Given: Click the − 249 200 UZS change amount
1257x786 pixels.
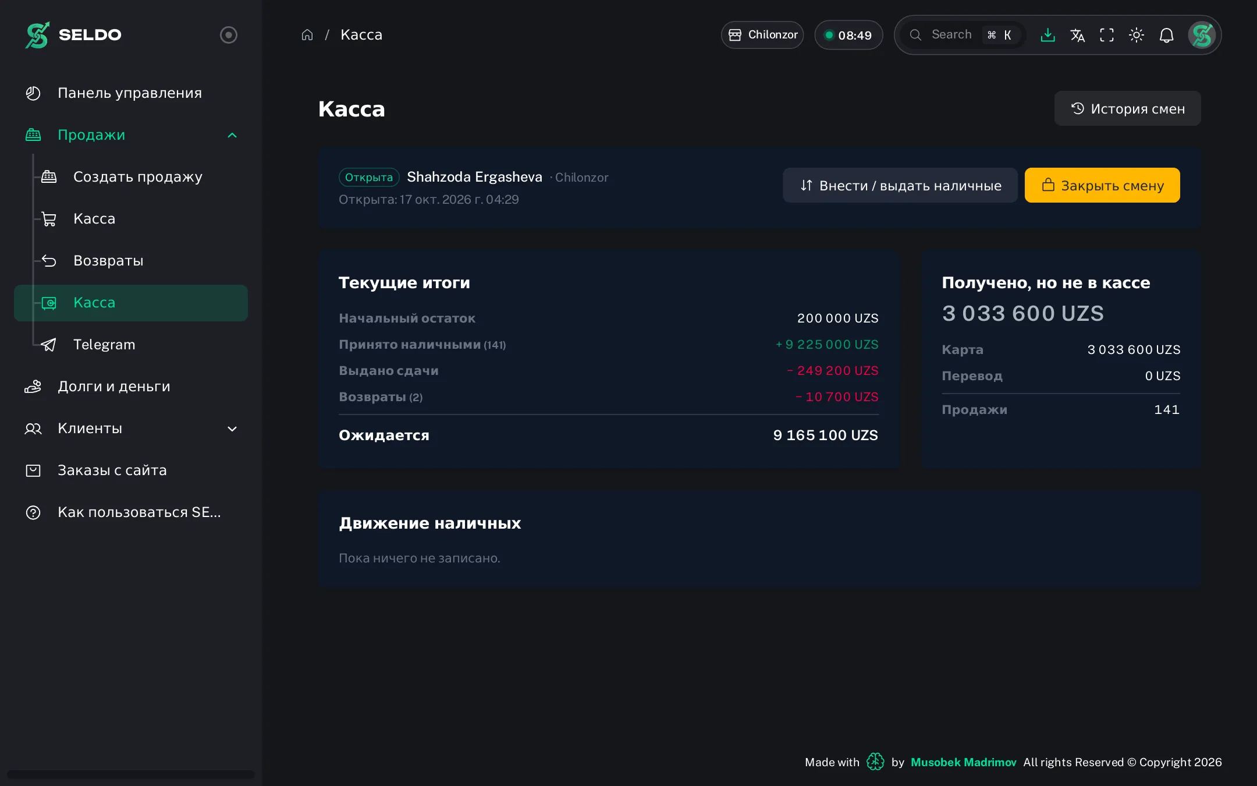Looking at the screenshot, I should (x=832, y=371).
